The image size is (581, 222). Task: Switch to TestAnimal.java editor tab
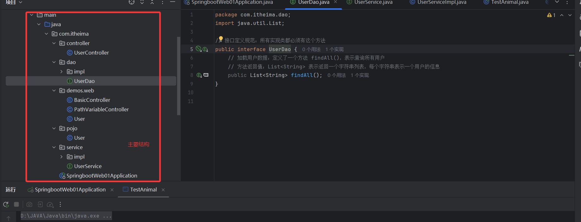click(506, 3)
